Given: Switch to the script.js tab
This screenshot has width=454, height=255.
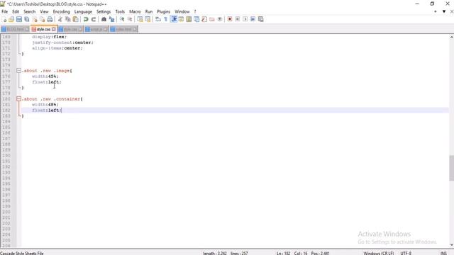Looking at the screenshot, I should 96,29.
